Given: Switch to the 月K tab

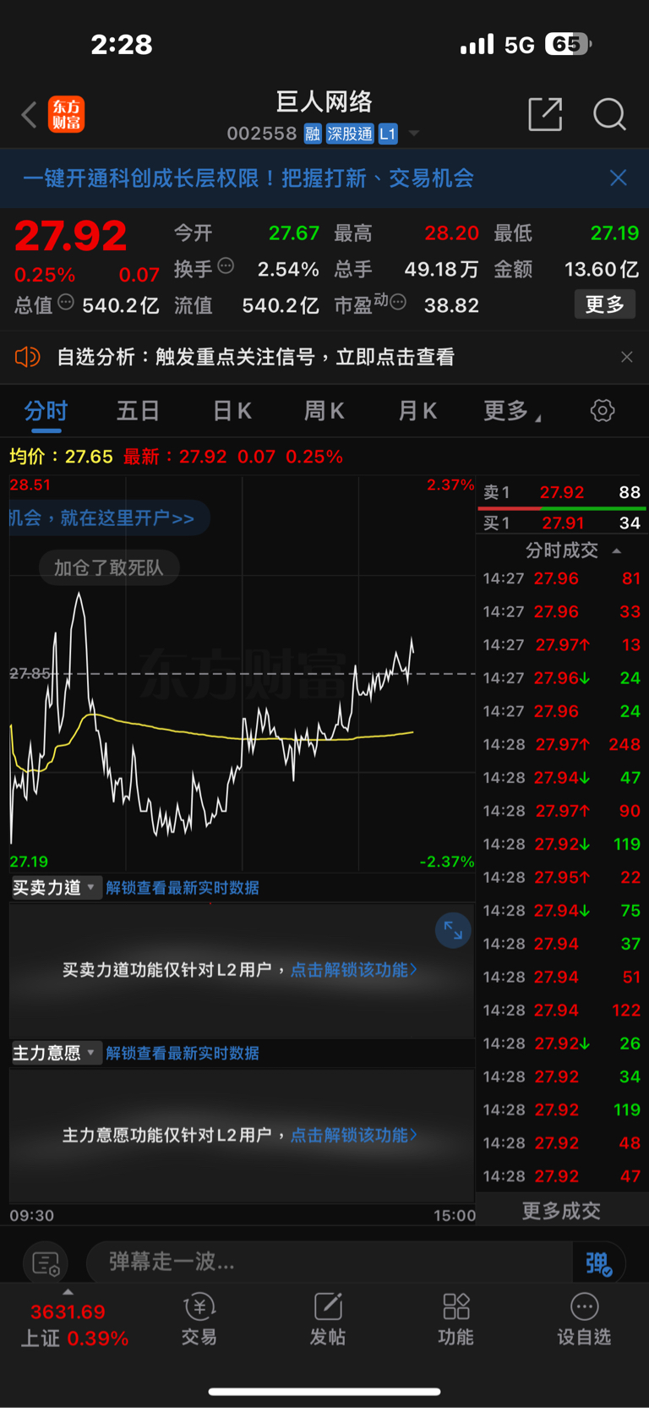Looking at the screenshot, I should (x=417, y=411).
